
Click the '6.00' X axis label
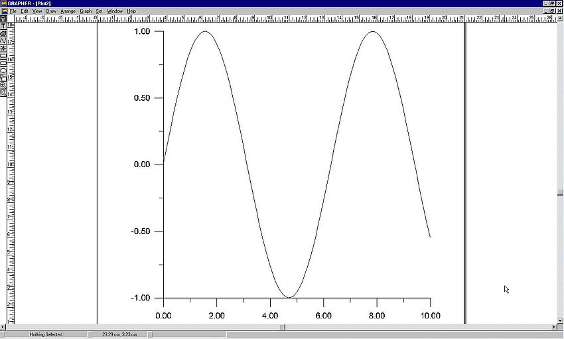coord(323,316)
